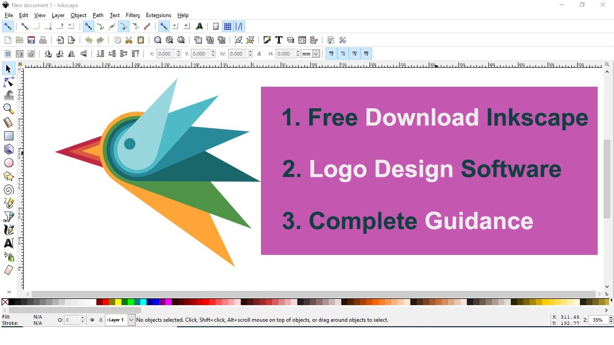Click the Redo arrow icon
Screen dimensions: 614x345
(x=100, y=40)
